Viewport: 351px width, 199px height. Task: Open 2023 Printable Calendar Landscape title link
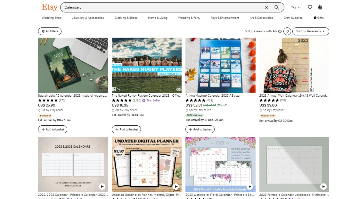[x=294, y=195]
